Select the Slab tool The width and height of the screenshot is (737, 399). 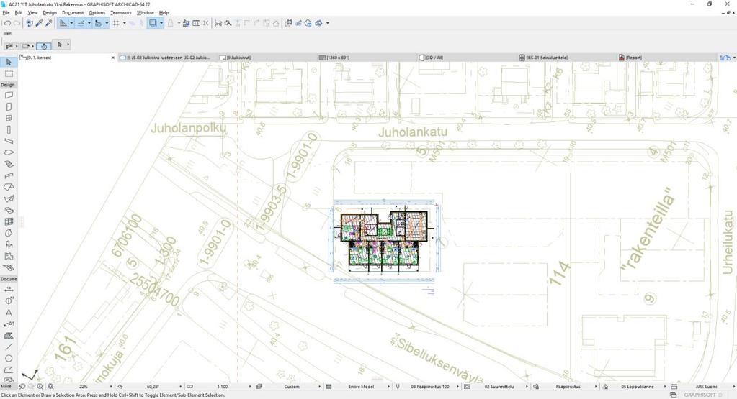pos(9,152)
